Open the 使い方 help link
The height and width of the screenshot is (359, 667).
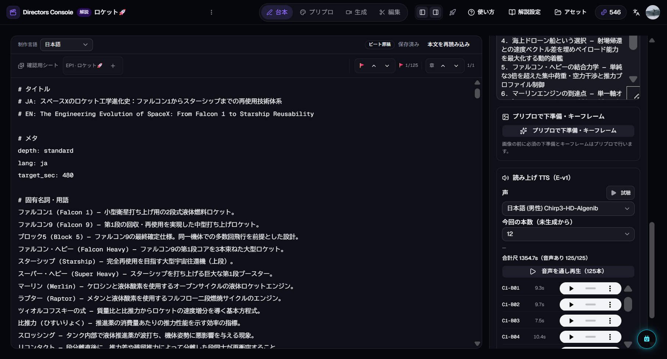481,12
